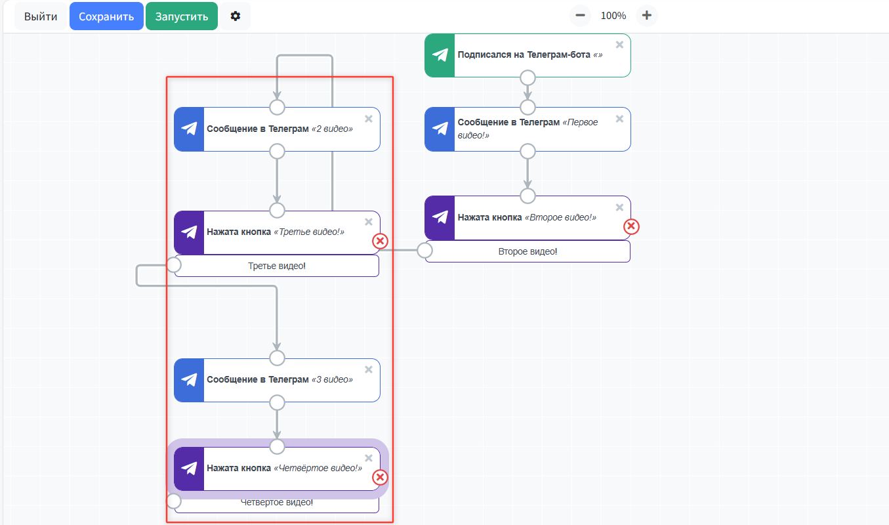
Task: Save the flow with Сохранить button
Action: click(x=106, y=16)
